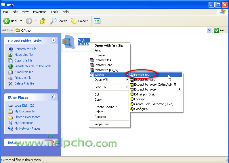Click the Forward arrow icon
229x163 pixels.
tap(29, 21)
